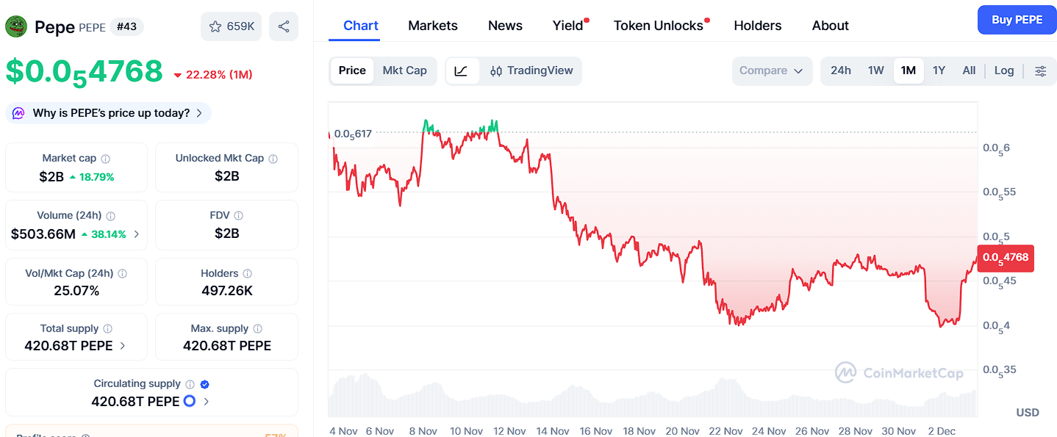The image size is (1057, 437).
Task: Expand the Volume (24h) chevron
Action: (x=137, y=234)
